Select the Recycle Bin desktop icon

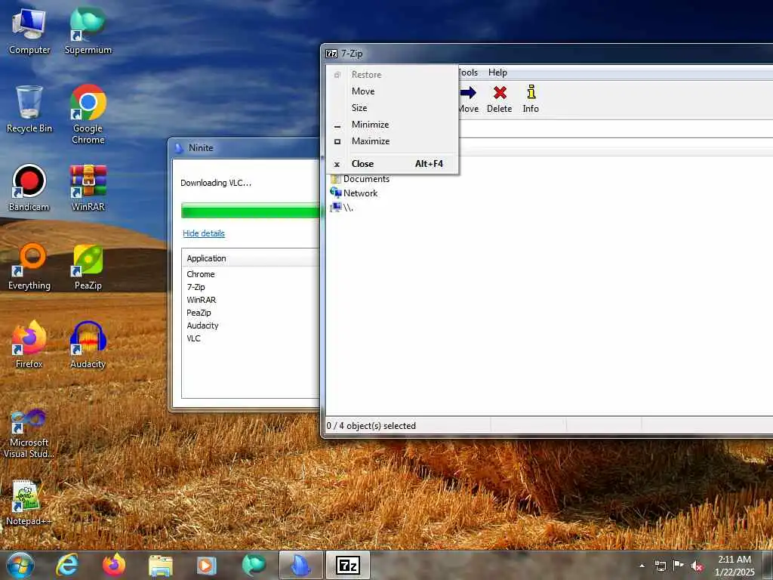pyautogui.click(x=29, y=110)
